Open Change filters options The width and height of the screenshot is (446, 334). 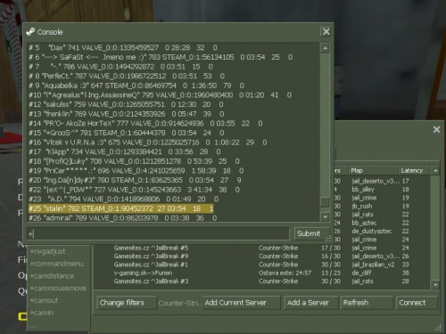click(x=126, y=303)
